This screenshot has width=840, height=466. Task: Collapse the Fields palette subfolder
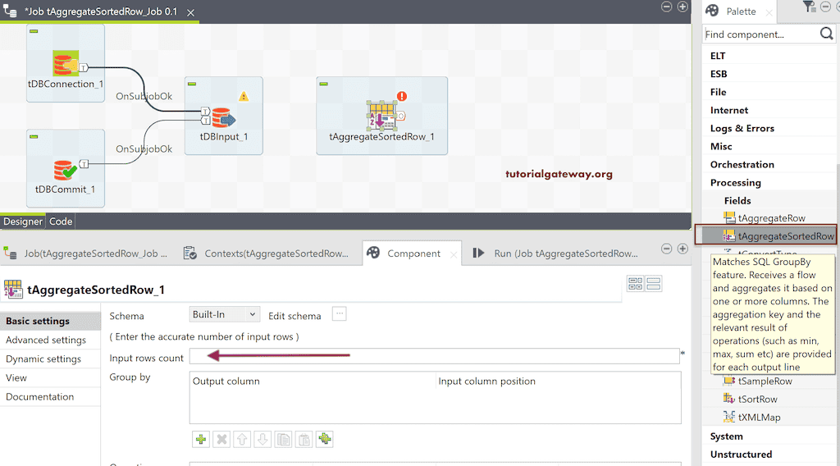pos(737,201)
